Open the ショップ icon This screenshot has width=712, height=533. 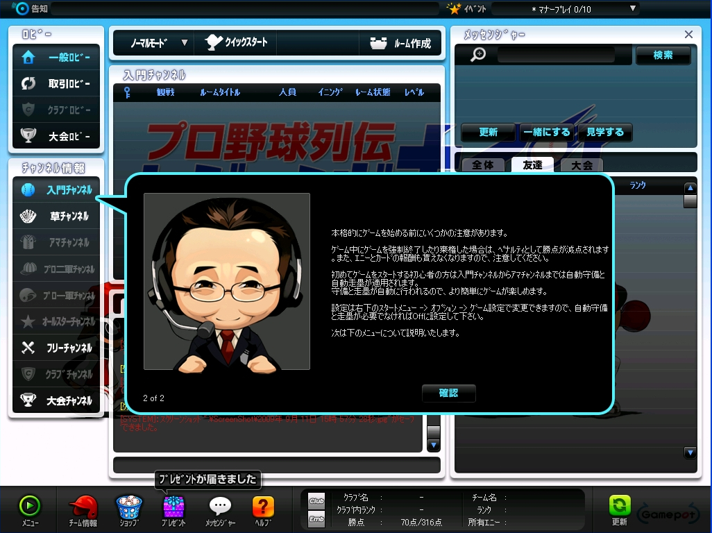pos(126,508)
